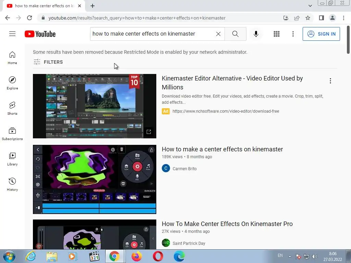This screenshot has width=351, height=263.
Task: Click the SIGN IN button
Action: [x=321, y=34]
